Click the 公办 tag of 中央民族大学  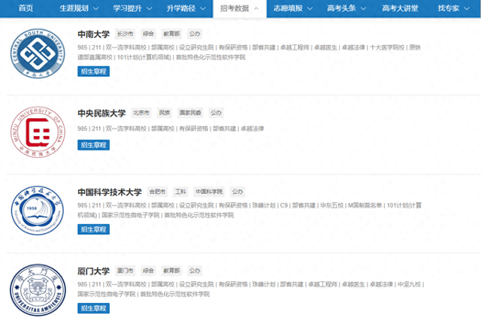point(216,113)
